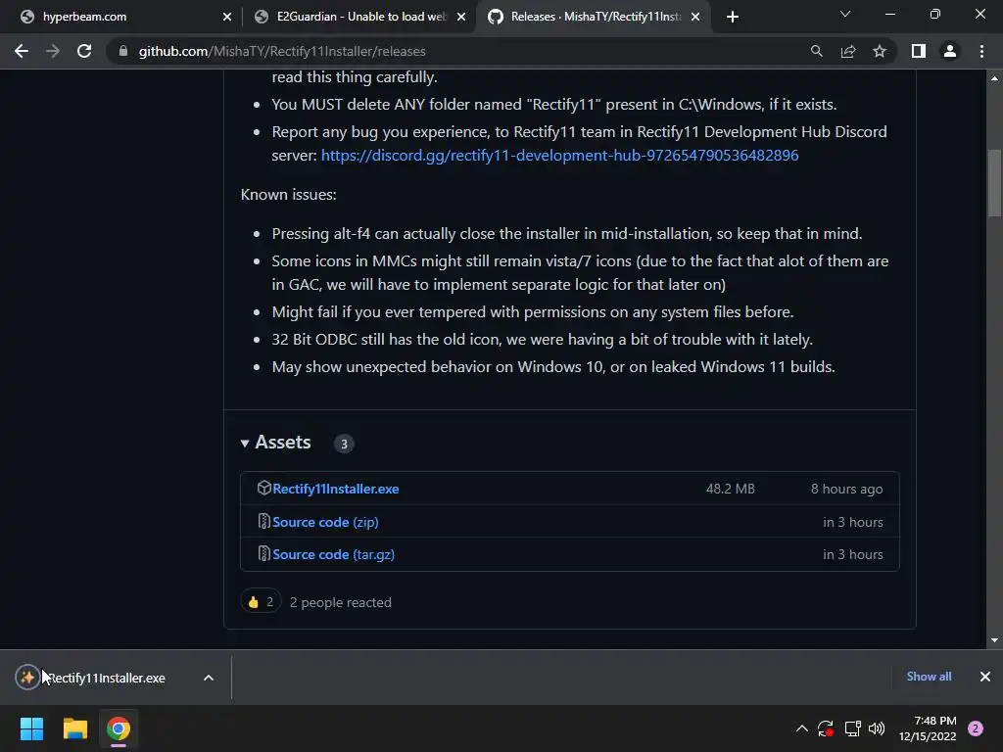Collapse the Assets section triangle
This screenshot has height=752, width=1003.
pos(244,444)
